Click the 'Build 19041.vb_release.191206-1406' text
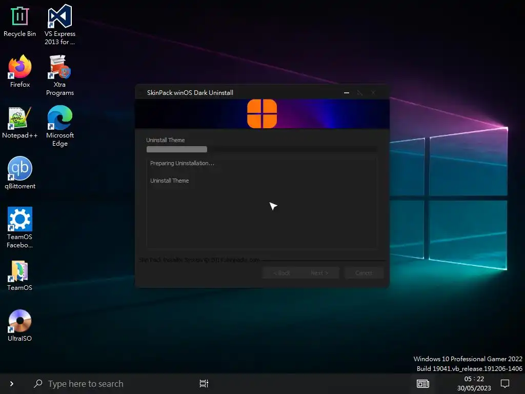This screenshot has width=525, height=394. pos(470,368)
